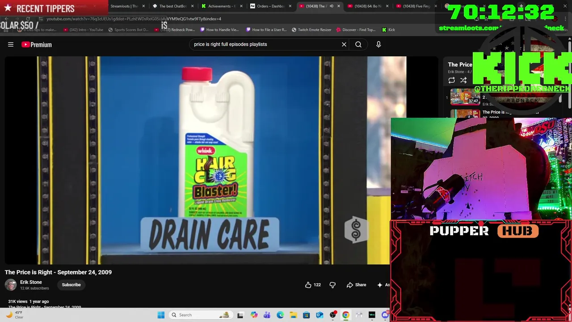Run search with the magnifier button
572x322 pixels.
tap(358, 44)
